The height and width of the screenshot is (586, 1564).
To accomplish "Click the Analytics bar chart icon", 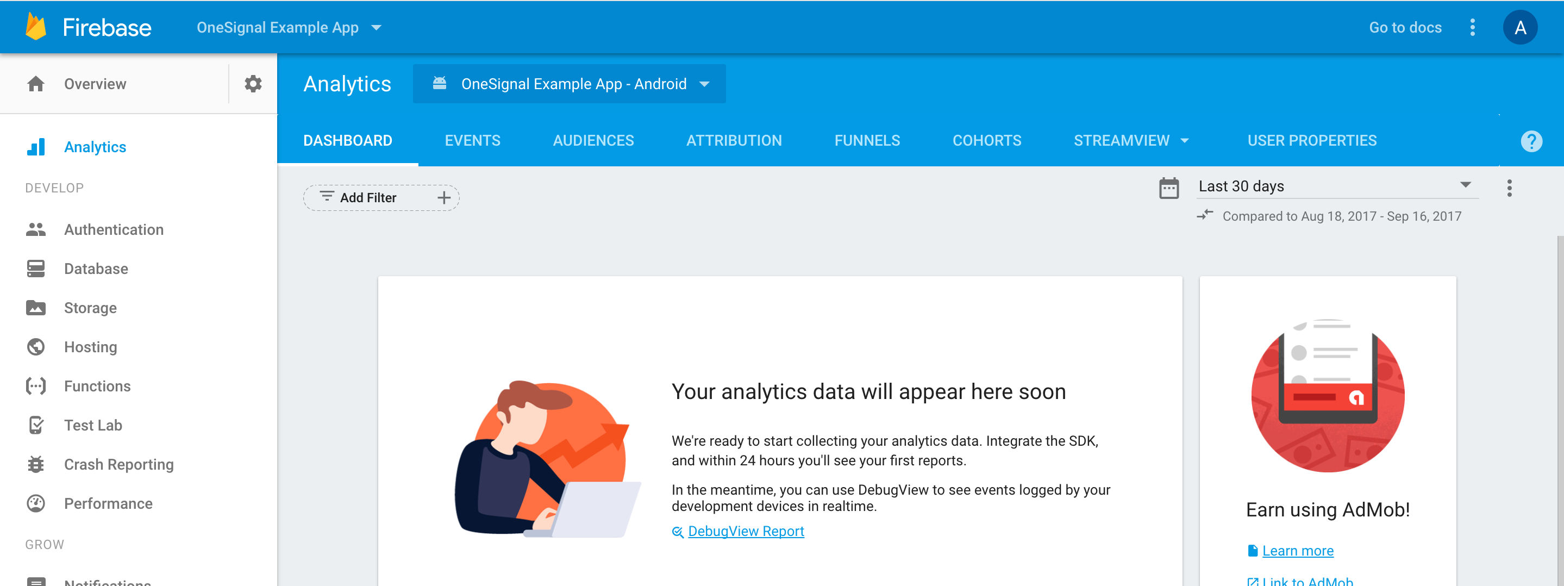I will (36, 147).
